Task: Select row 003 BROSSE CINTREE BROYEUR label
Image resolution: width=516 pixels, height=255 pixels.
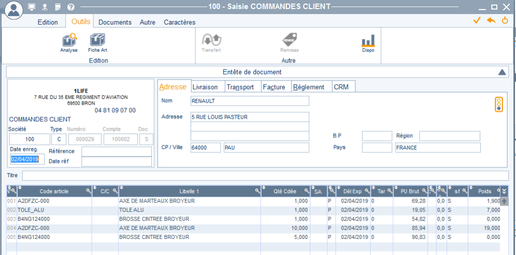Action: click(189, 219)
